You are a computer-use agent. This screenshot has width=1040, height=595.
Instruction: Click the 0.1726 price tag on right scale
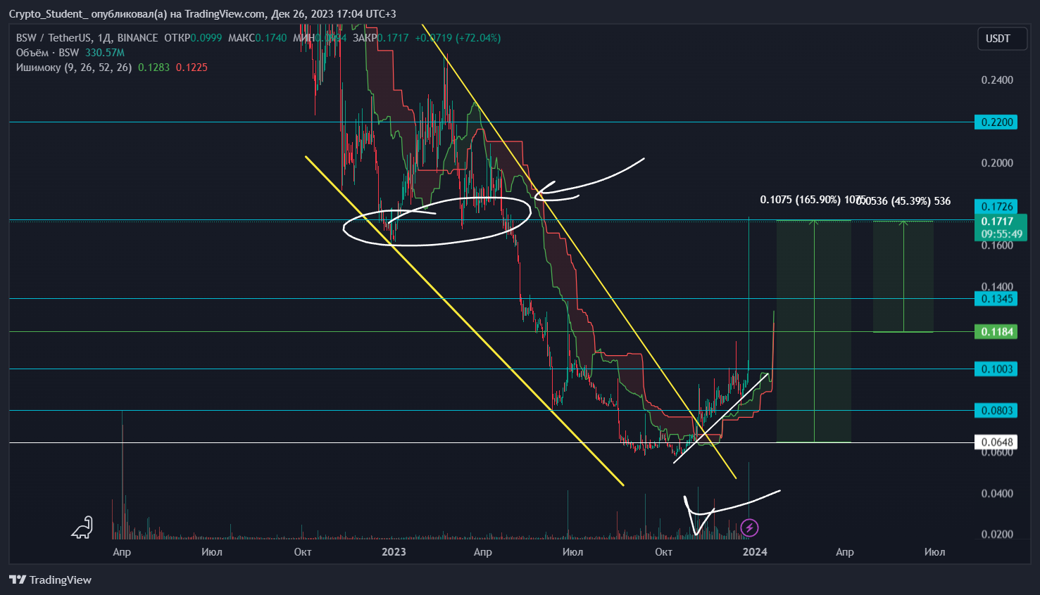996,206
